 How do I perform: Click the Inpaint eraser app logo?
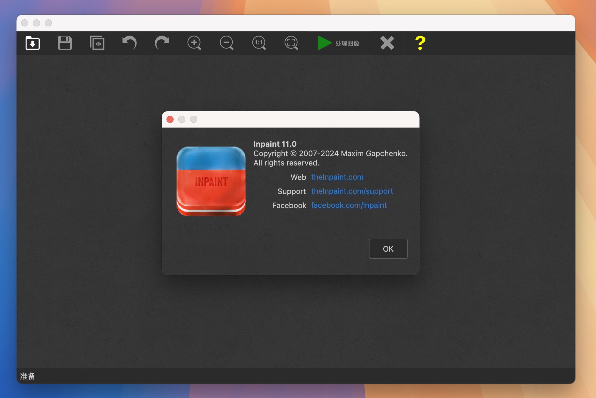(211, 181)
